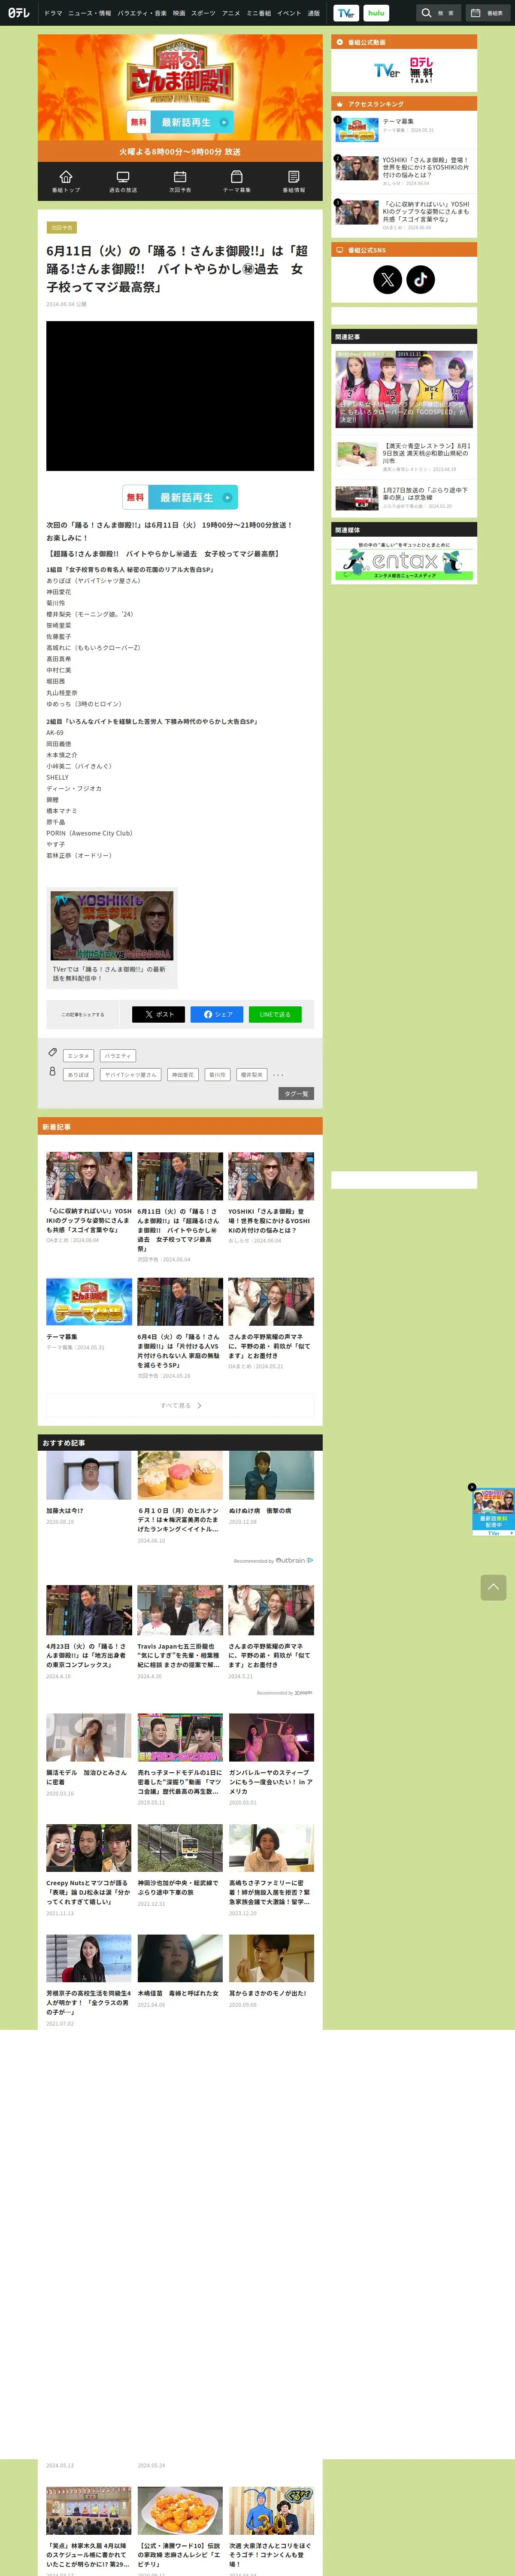This screenshot has height=2576, width=515.
Task: Select the 通販 menu item
Action: (314, 13)
